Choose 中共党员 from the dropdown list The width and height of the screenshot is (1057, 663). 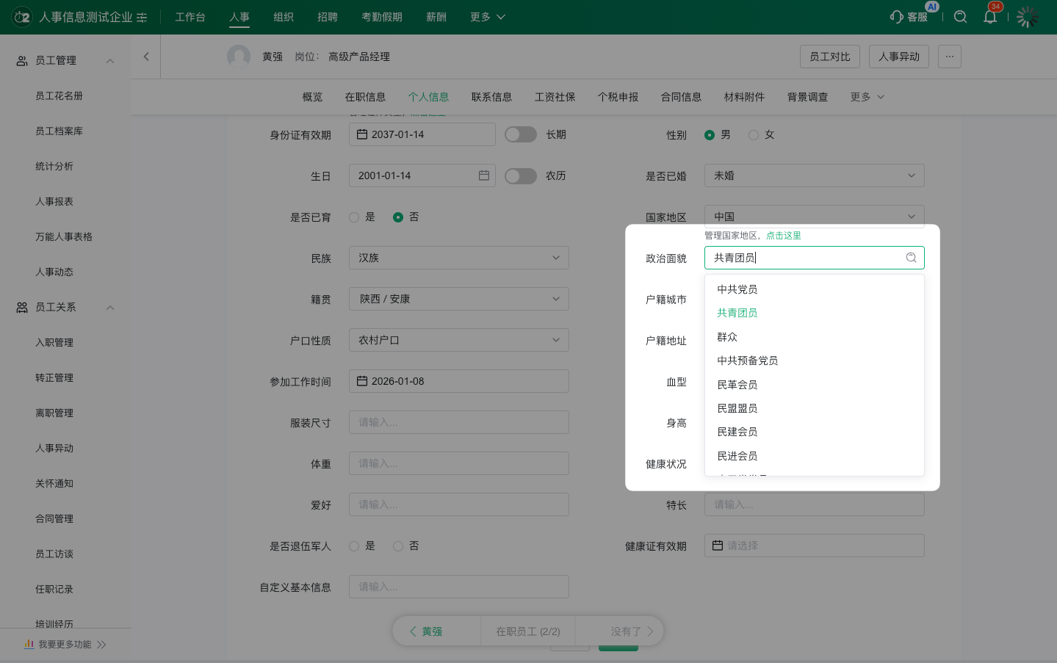coord(737,289)
